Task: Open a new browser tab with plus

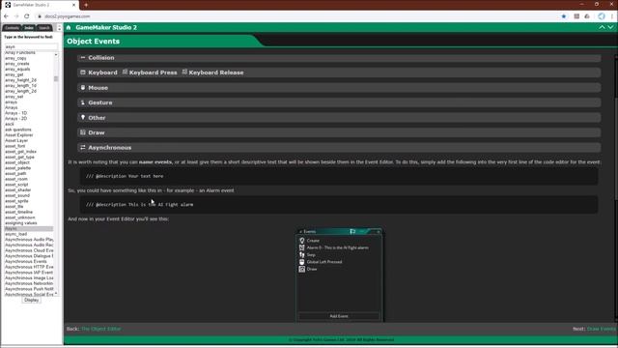Action: coord(86,5)
